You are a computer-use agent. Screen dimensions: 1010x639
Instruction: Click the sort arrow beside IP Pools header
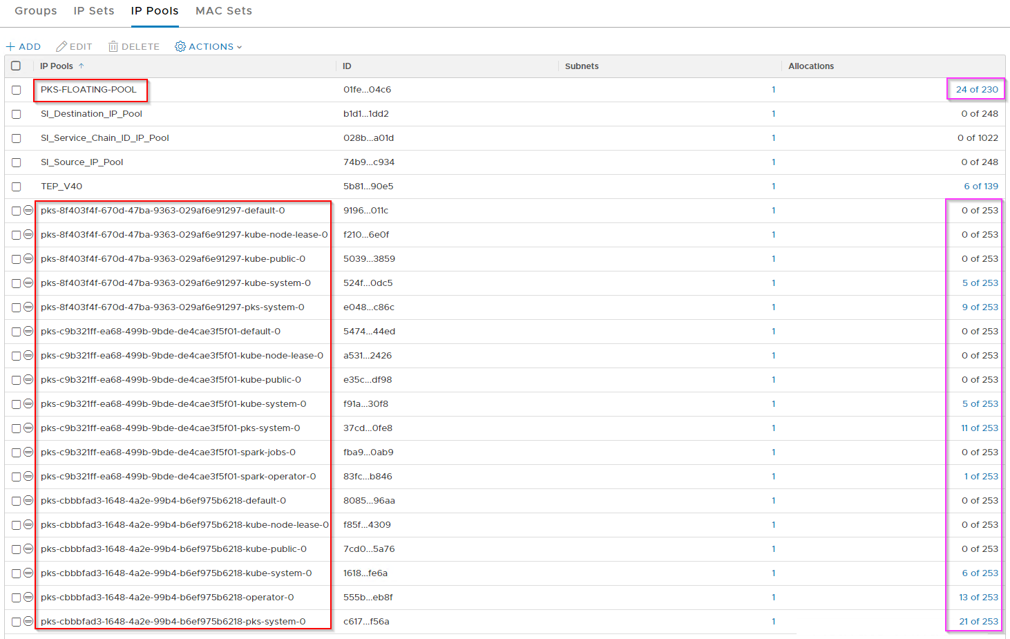click(x=82, y=66)
